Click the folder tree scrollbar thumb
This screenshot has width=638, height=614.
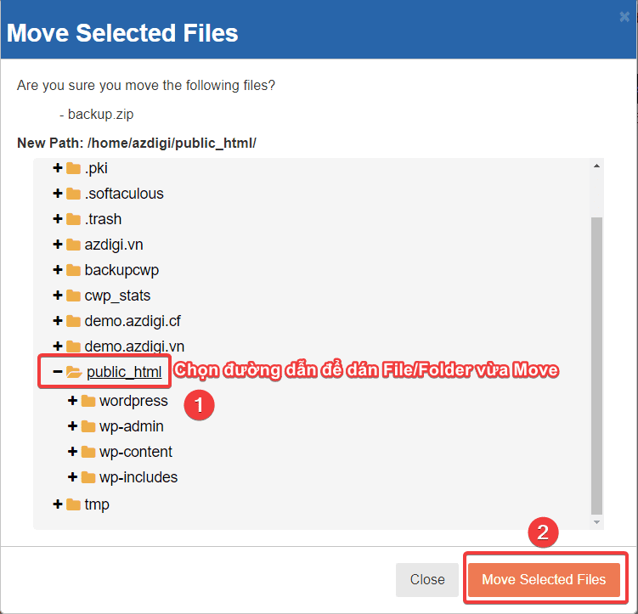(596, 366)
